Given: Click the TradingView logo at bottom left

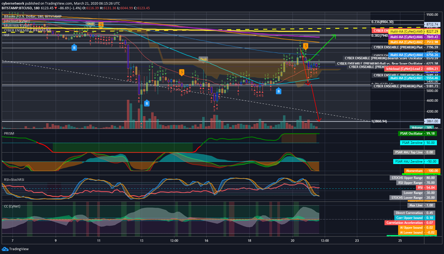Looking at the screenshot, I should [x=15, y=249].
